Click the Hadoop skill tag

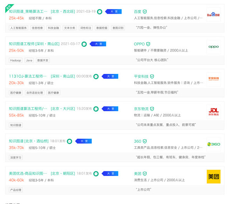16,60
